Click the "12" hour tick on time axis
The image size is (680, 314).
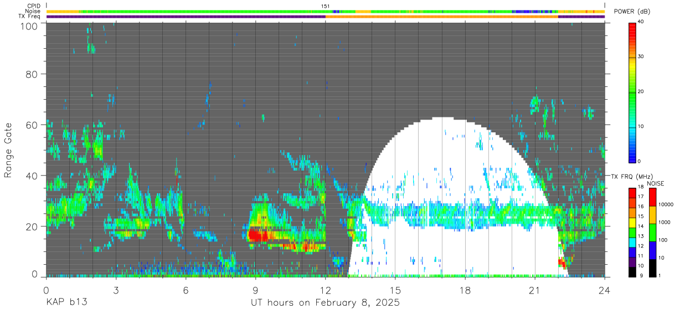[326, 290]
